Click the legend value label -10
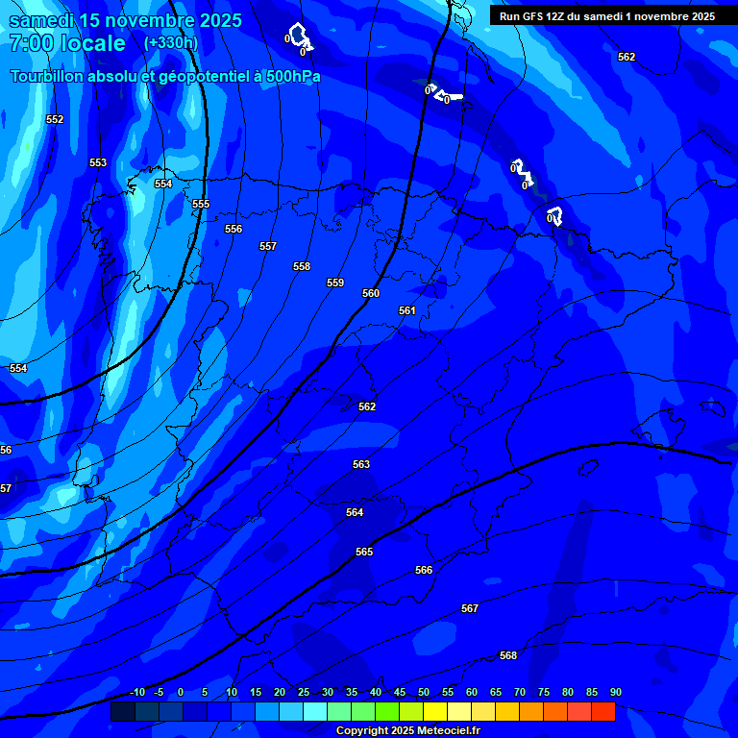 coord(137,693)
